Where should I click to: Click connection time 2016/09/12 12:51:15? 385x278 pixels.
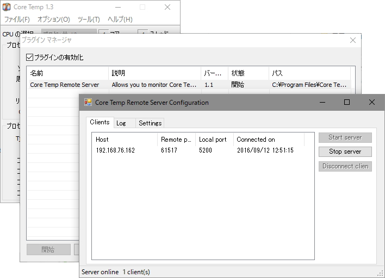tap(265, 150)
